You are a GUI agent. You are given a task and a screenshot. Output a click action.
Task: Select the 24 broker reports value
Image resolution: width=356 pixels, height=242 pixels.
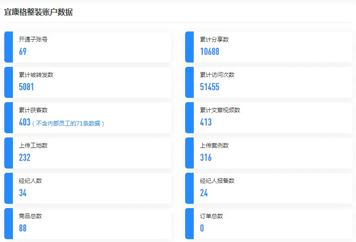click(x=204, y=193)
